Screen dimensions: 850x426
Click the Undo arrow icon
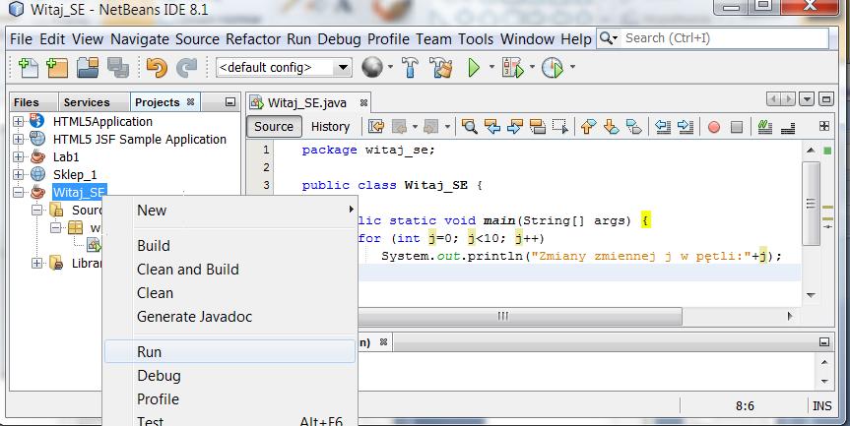point(157,68)
